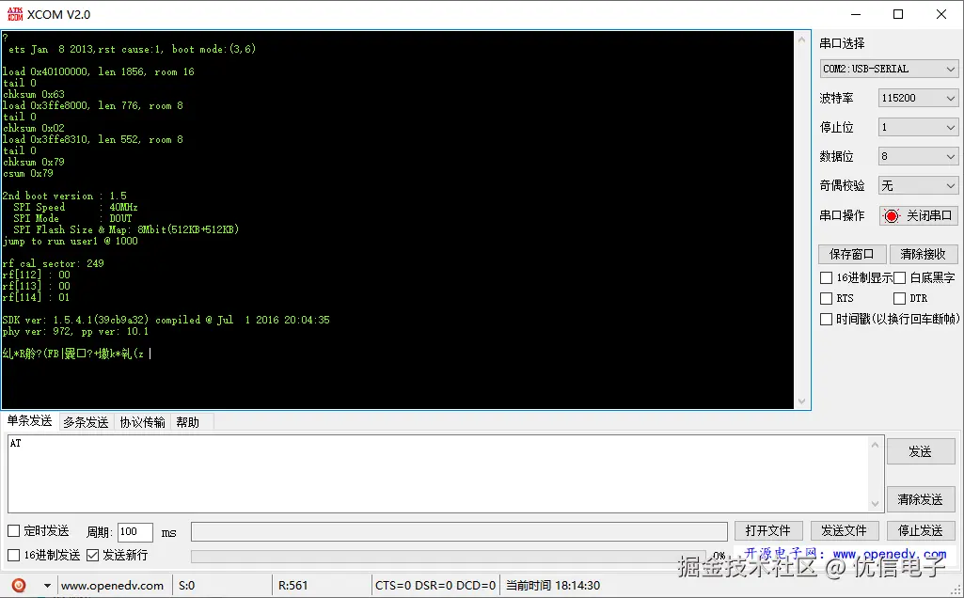
Task: Click the R:561 received counter
Action: (292, 586)
